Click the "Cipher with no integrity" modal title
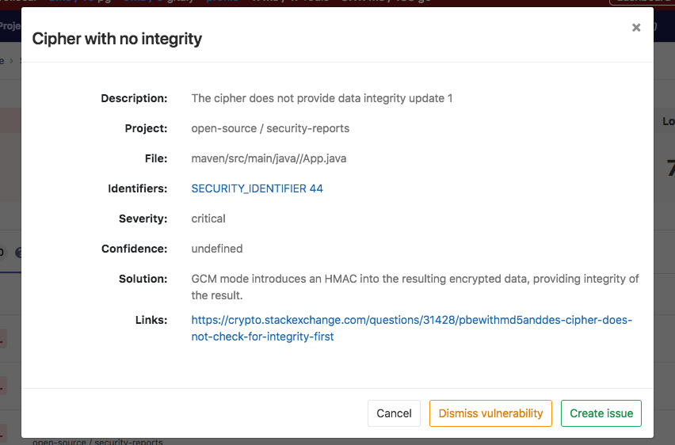Viewport: 675px width, 445px height. 116,38
